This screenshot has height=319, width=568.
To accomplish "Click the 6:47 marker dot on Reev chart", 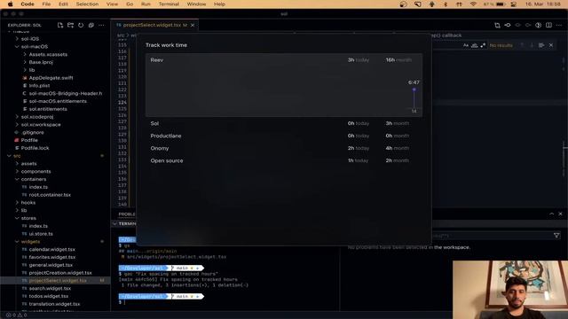I will 414,89.
